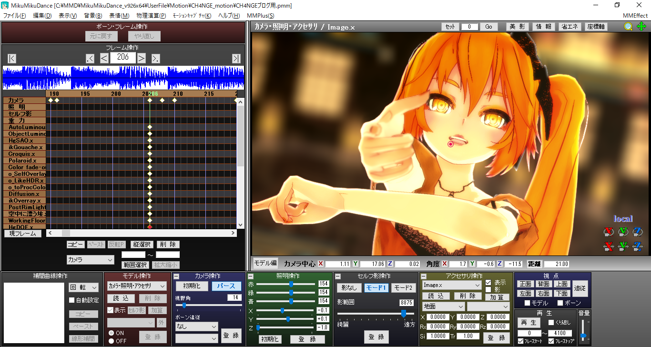
Task: Click the 範囲選択 button
Action: click(x=135, y=265)
